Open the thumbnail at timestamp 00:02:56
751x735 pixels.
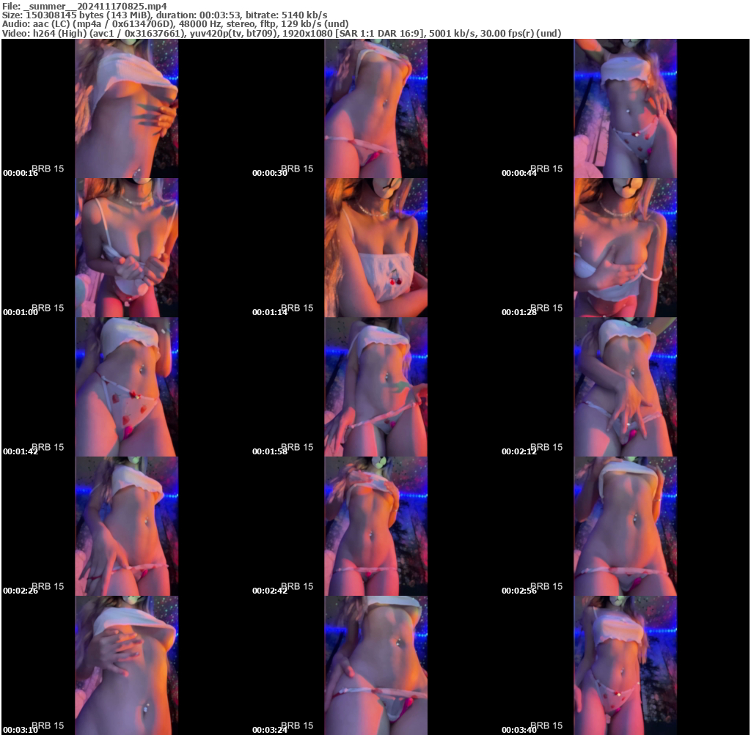tap(624, 526)
